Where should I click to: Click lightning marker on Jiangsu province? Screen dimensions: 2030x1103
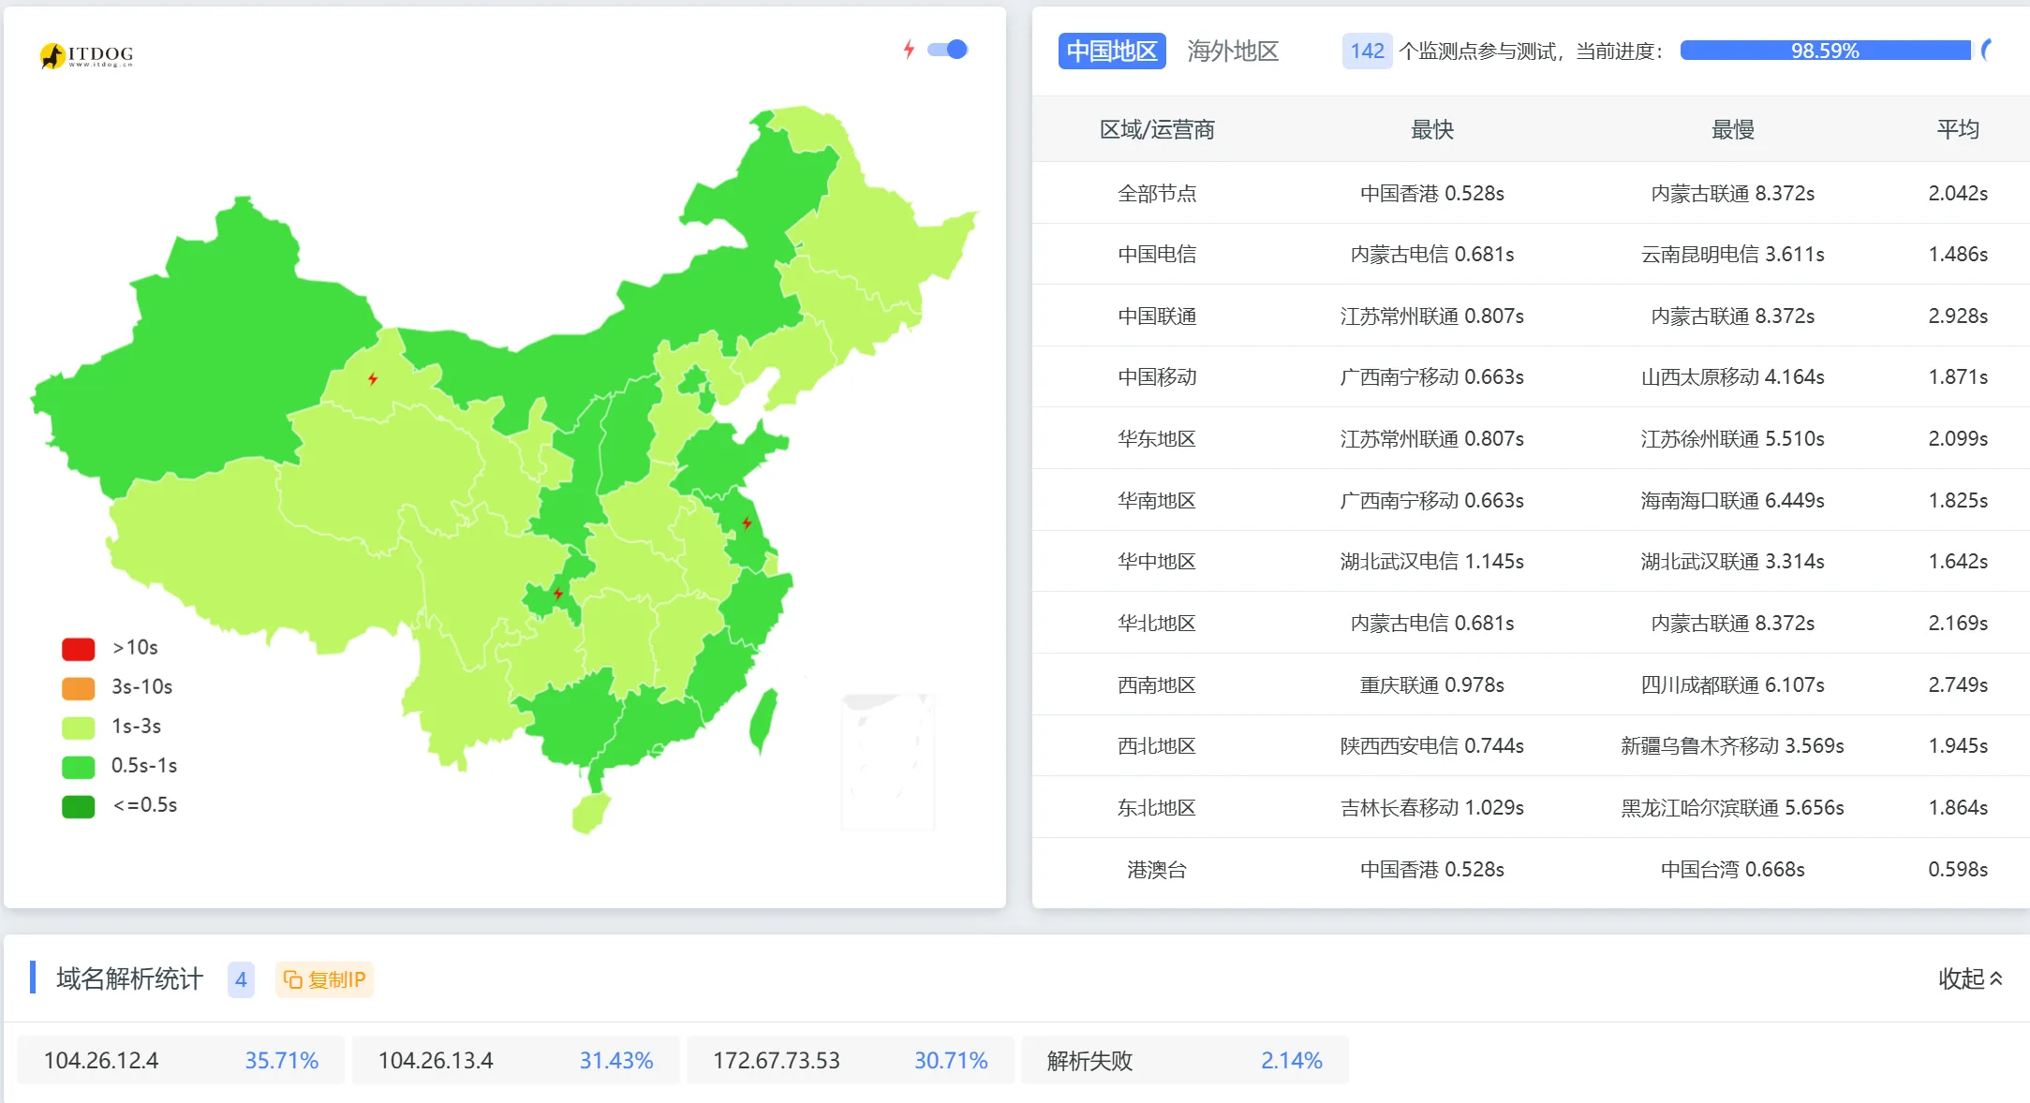pyautogui.click(x=747, y=522)
